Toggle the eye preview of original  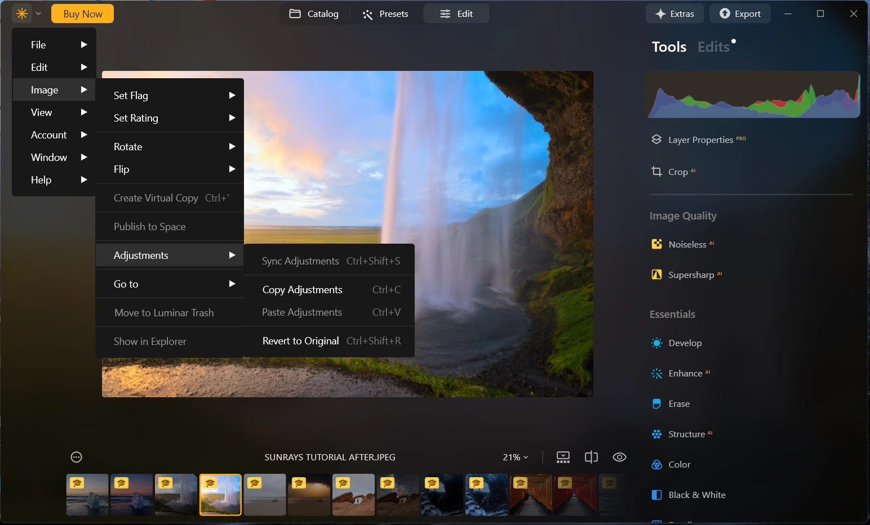coord(619,457)
